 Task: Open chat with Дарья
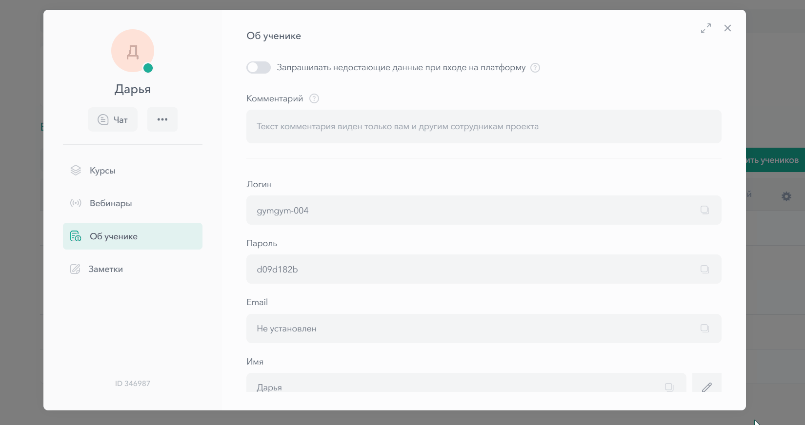pos(113,119)
